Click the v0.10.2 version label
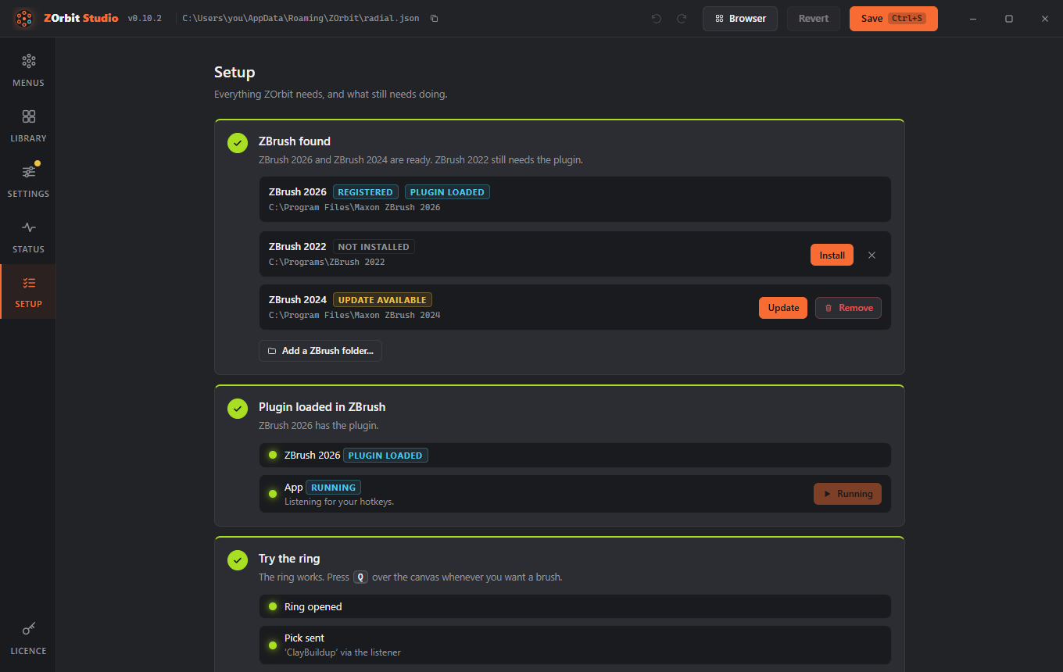Image resolution: width=1063 pixels, height=672 pixels. (145, 19)
